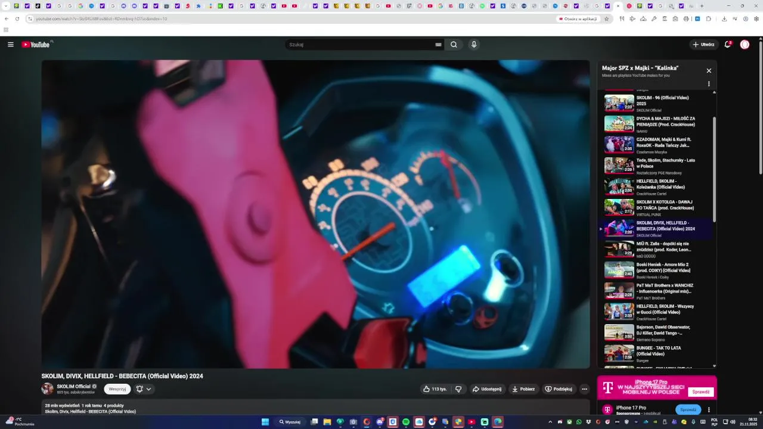Go to the YouTube home logo

[x=37, y=45]
